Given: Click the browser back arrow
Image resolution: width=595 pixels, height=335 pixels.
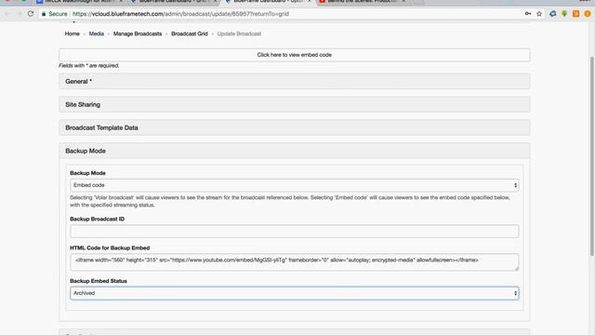Looking at the screenshot, I should 7,14.
